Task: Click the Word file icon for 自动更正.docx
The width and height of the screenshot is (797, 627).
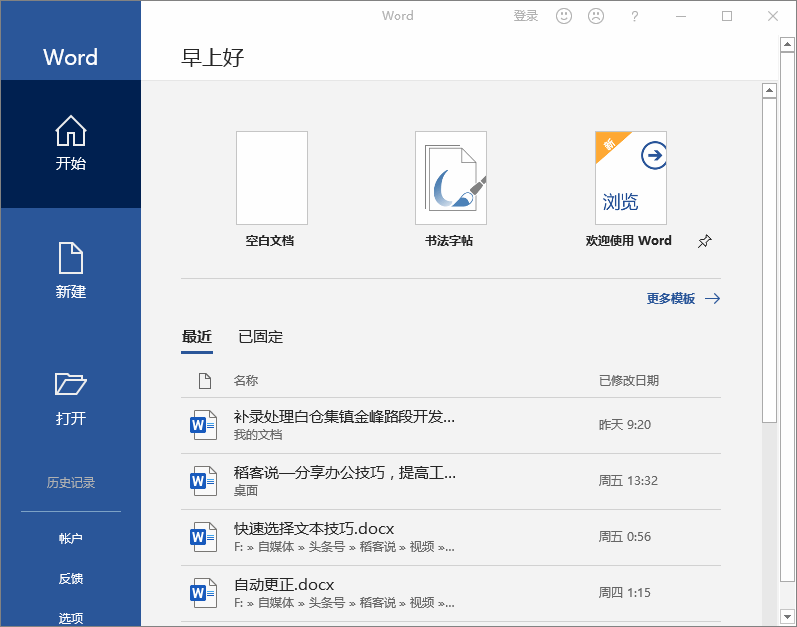Action: pos(203,593)
